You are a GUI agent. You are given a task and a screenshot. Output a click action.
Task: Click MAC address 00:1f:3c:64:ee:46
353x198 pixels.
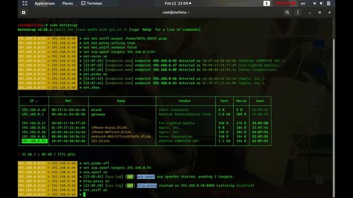[x=68, y=110]
